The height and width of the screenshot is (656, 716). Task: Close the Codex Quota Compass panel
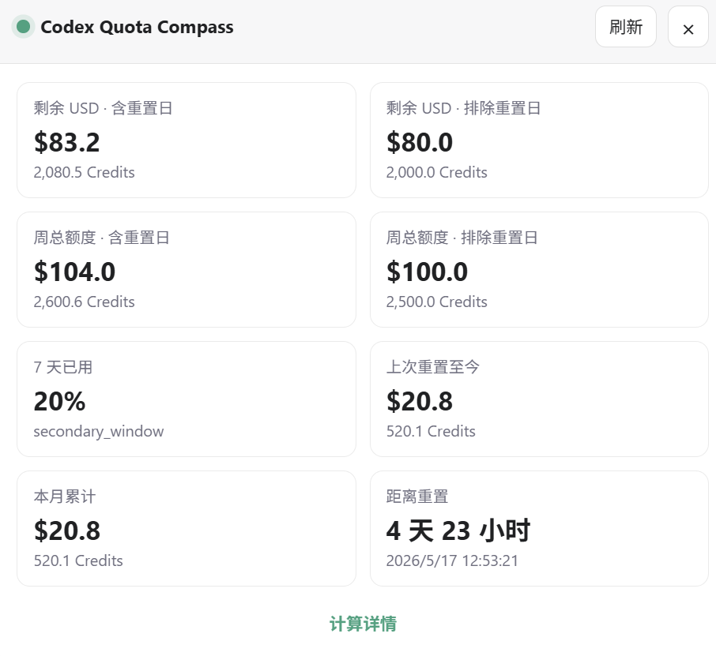tap(688, 27)
